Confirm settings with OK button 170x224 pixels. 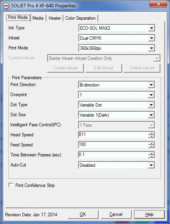pos(83,214)
